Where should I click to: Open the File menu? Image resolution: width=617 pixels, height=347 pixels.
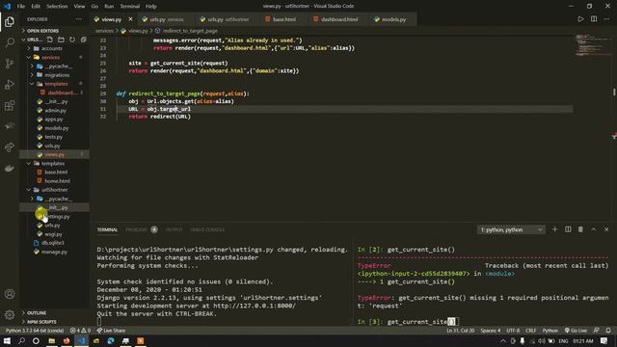(x=21, y=7)
